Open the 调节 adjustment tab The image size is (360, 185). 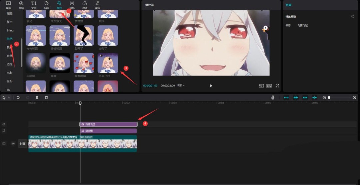coord(97,5)
